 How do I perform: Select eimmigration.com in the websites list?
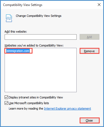point(18,51)
